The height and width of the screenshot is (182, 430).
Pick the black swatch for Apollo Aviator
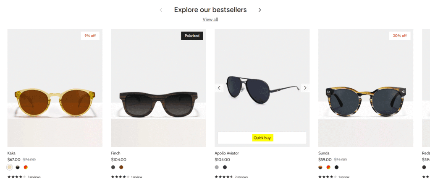[x=225, y=167]
